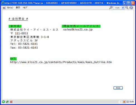Click the Internet Explorer title bar icon

coord(3,3)
